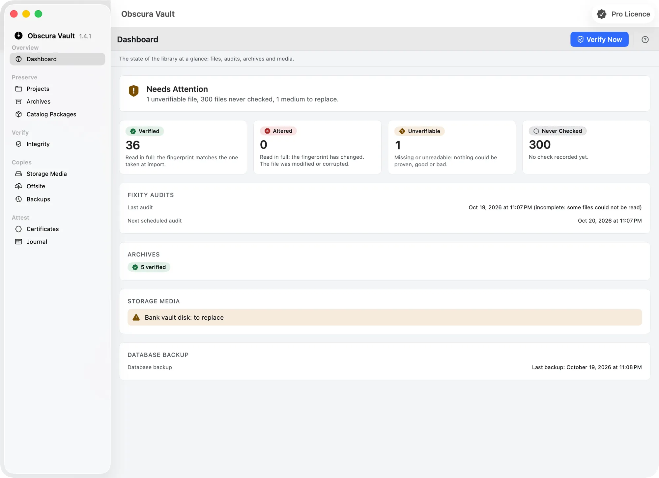
Task: Click the Journal newspaper icon
Action: point(19,242)
